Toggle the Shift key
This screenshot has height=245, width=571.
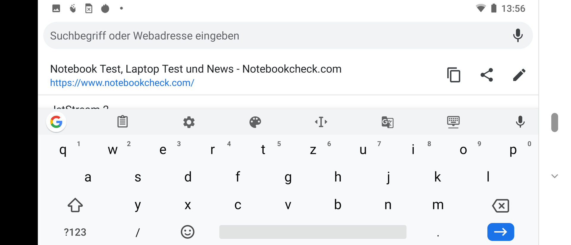point(75,205)
